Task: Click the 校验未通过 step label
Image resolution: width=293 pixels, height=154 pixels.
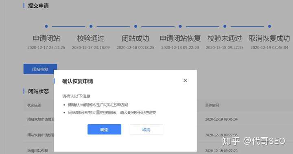Action: (225, 38)
